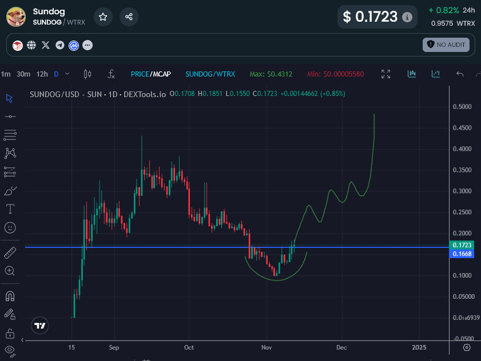
Task: Click the chart icon left of undo arrow
Action: click(436, 74)
